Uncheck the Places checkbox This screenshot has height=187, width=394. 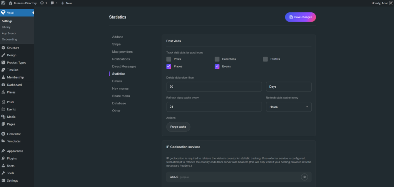click(x=169, y=66)
